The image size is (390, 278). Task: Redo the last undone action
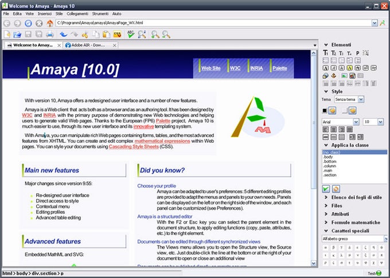coord(74,34)
